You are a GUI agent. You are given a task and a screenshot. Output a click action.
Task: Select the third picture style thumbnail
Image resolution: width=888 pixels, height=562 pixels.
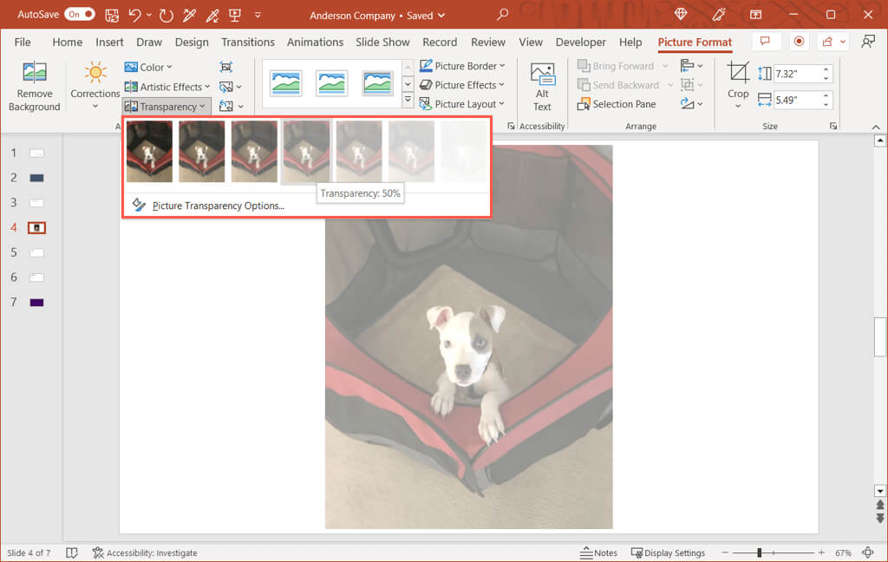coord(377,83)
